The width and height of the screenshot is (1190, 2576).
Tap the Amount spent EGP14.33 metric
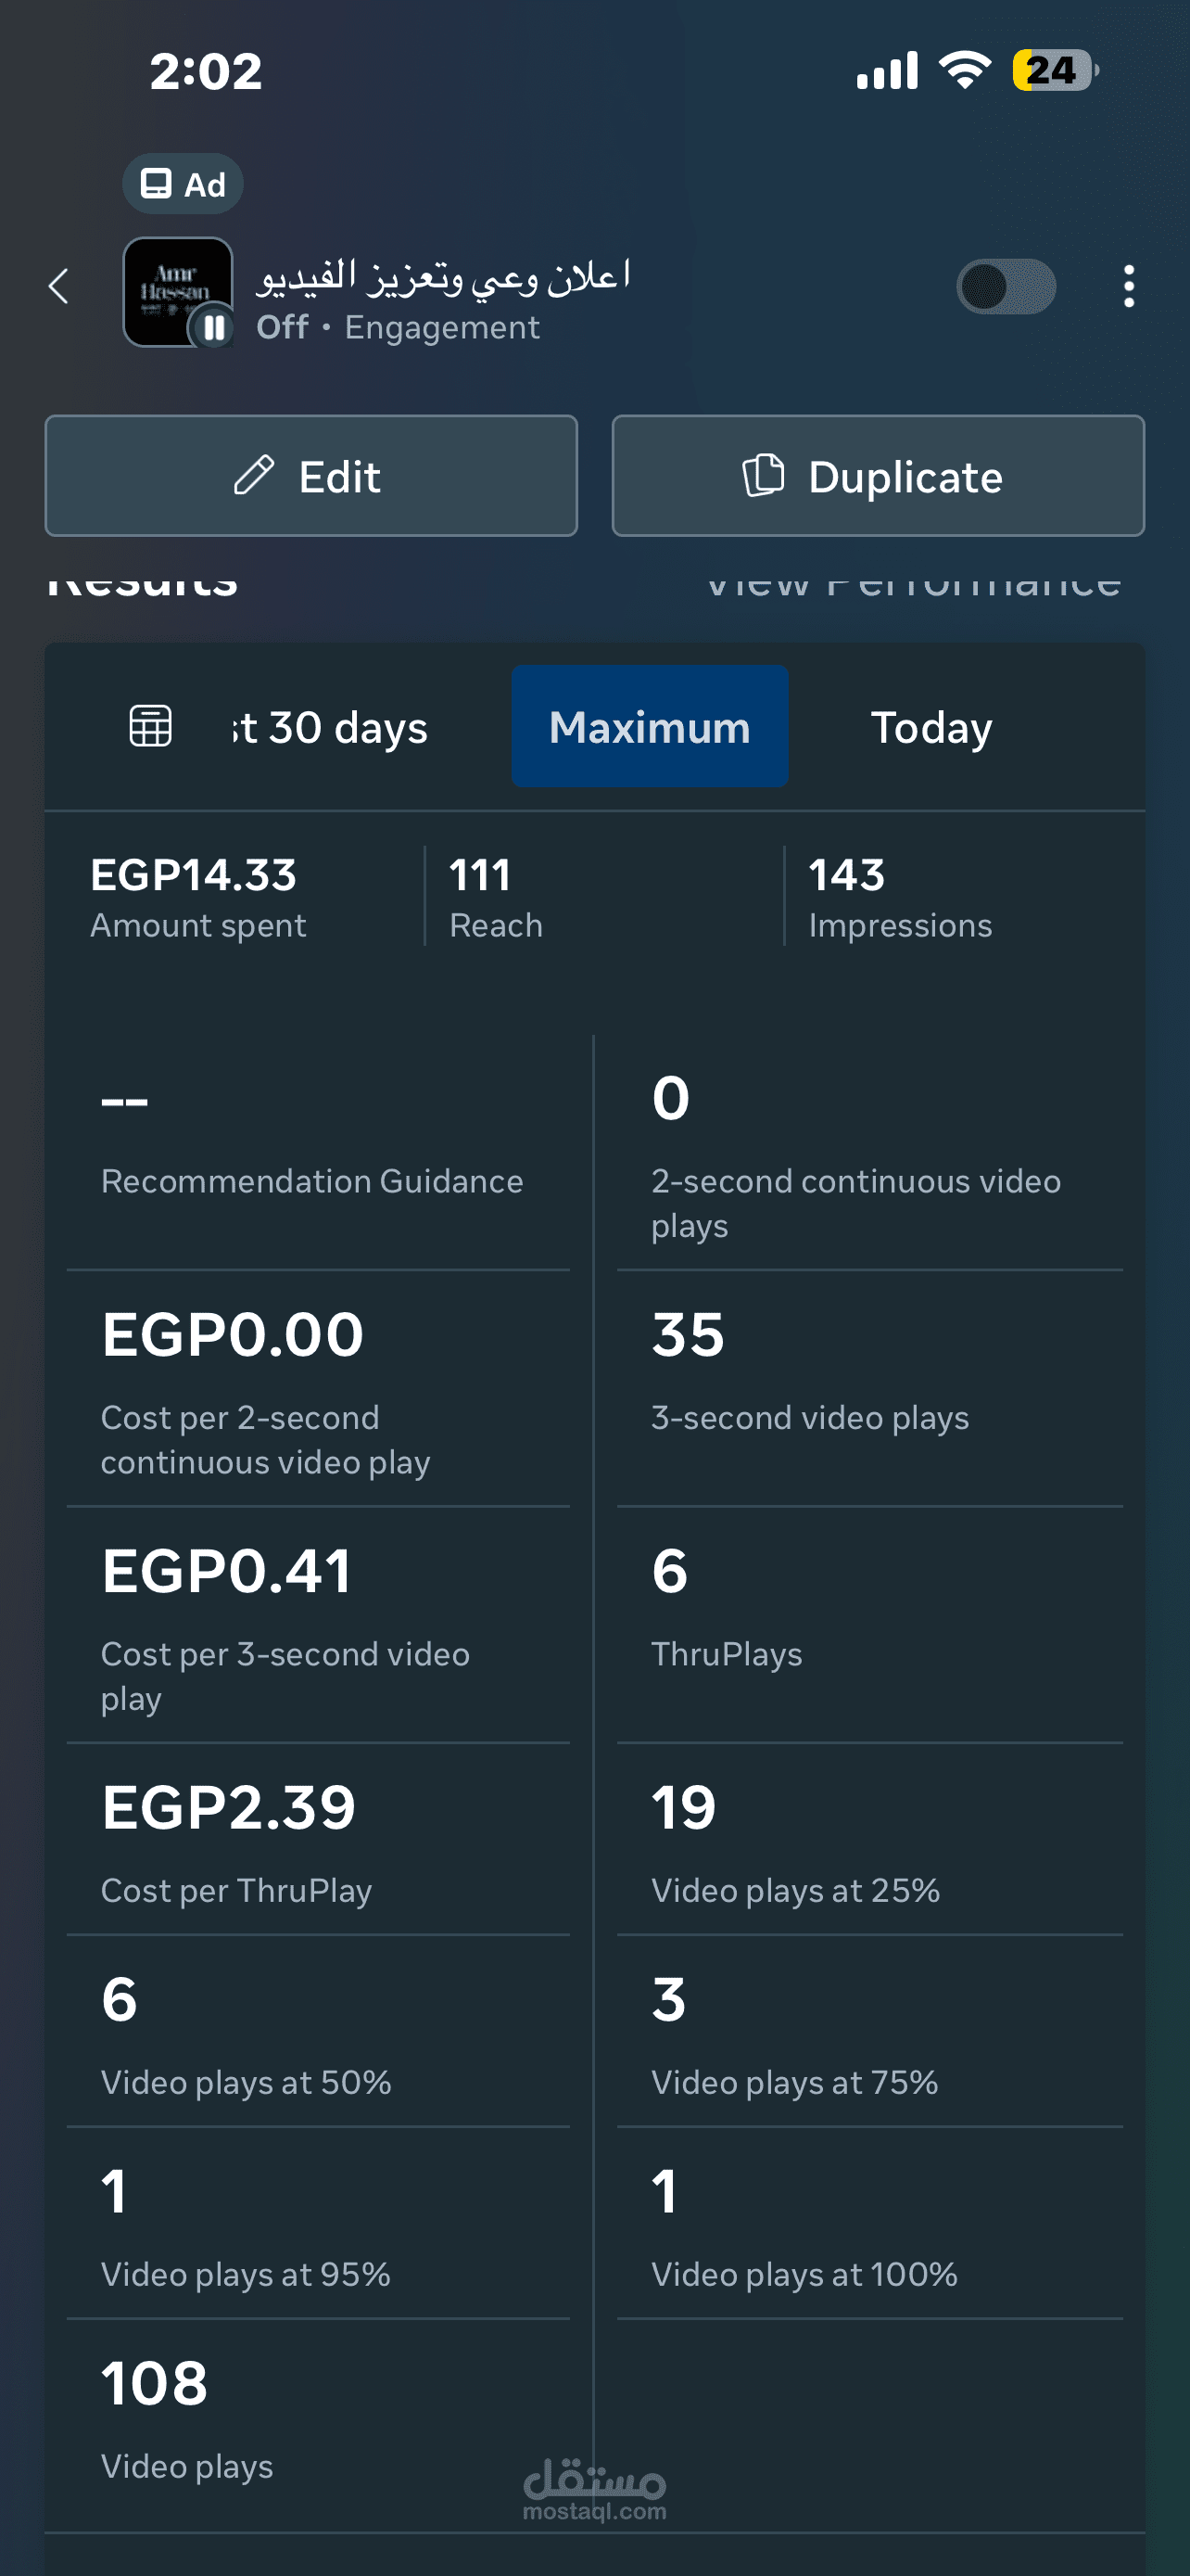point(197,897)
